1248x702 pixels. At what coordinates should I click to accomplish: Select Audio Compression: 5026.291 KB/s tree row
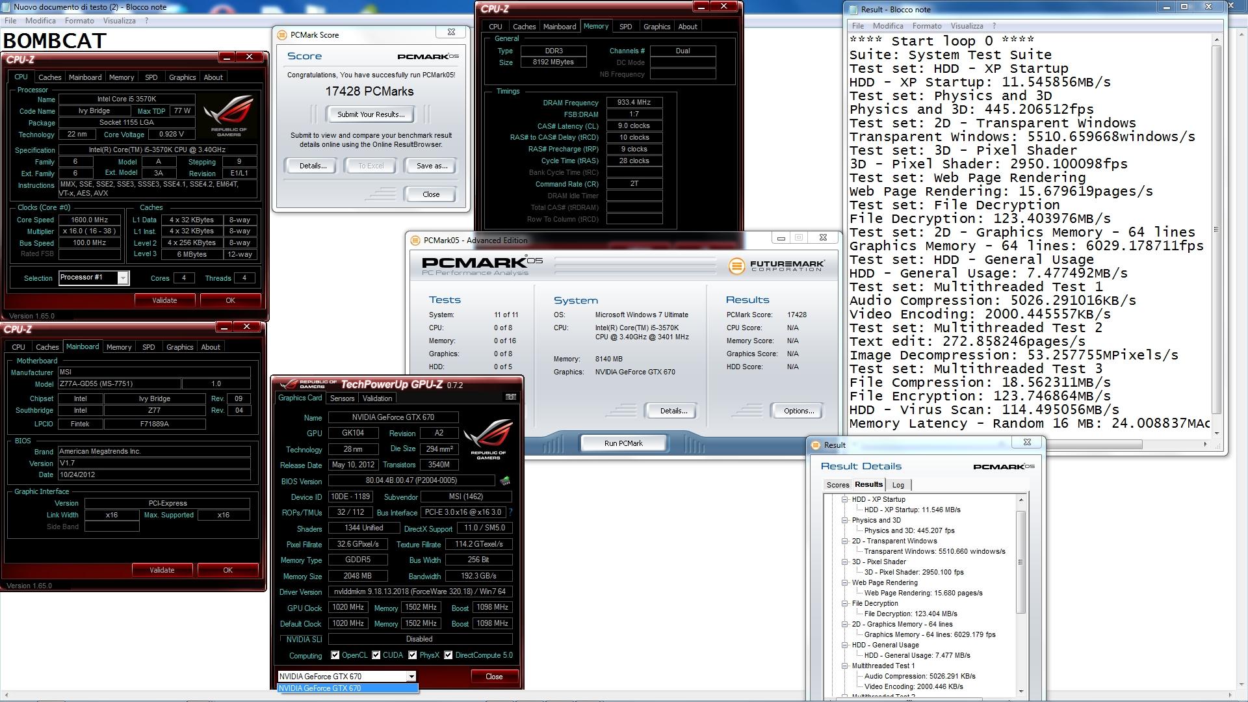[920, 676]
